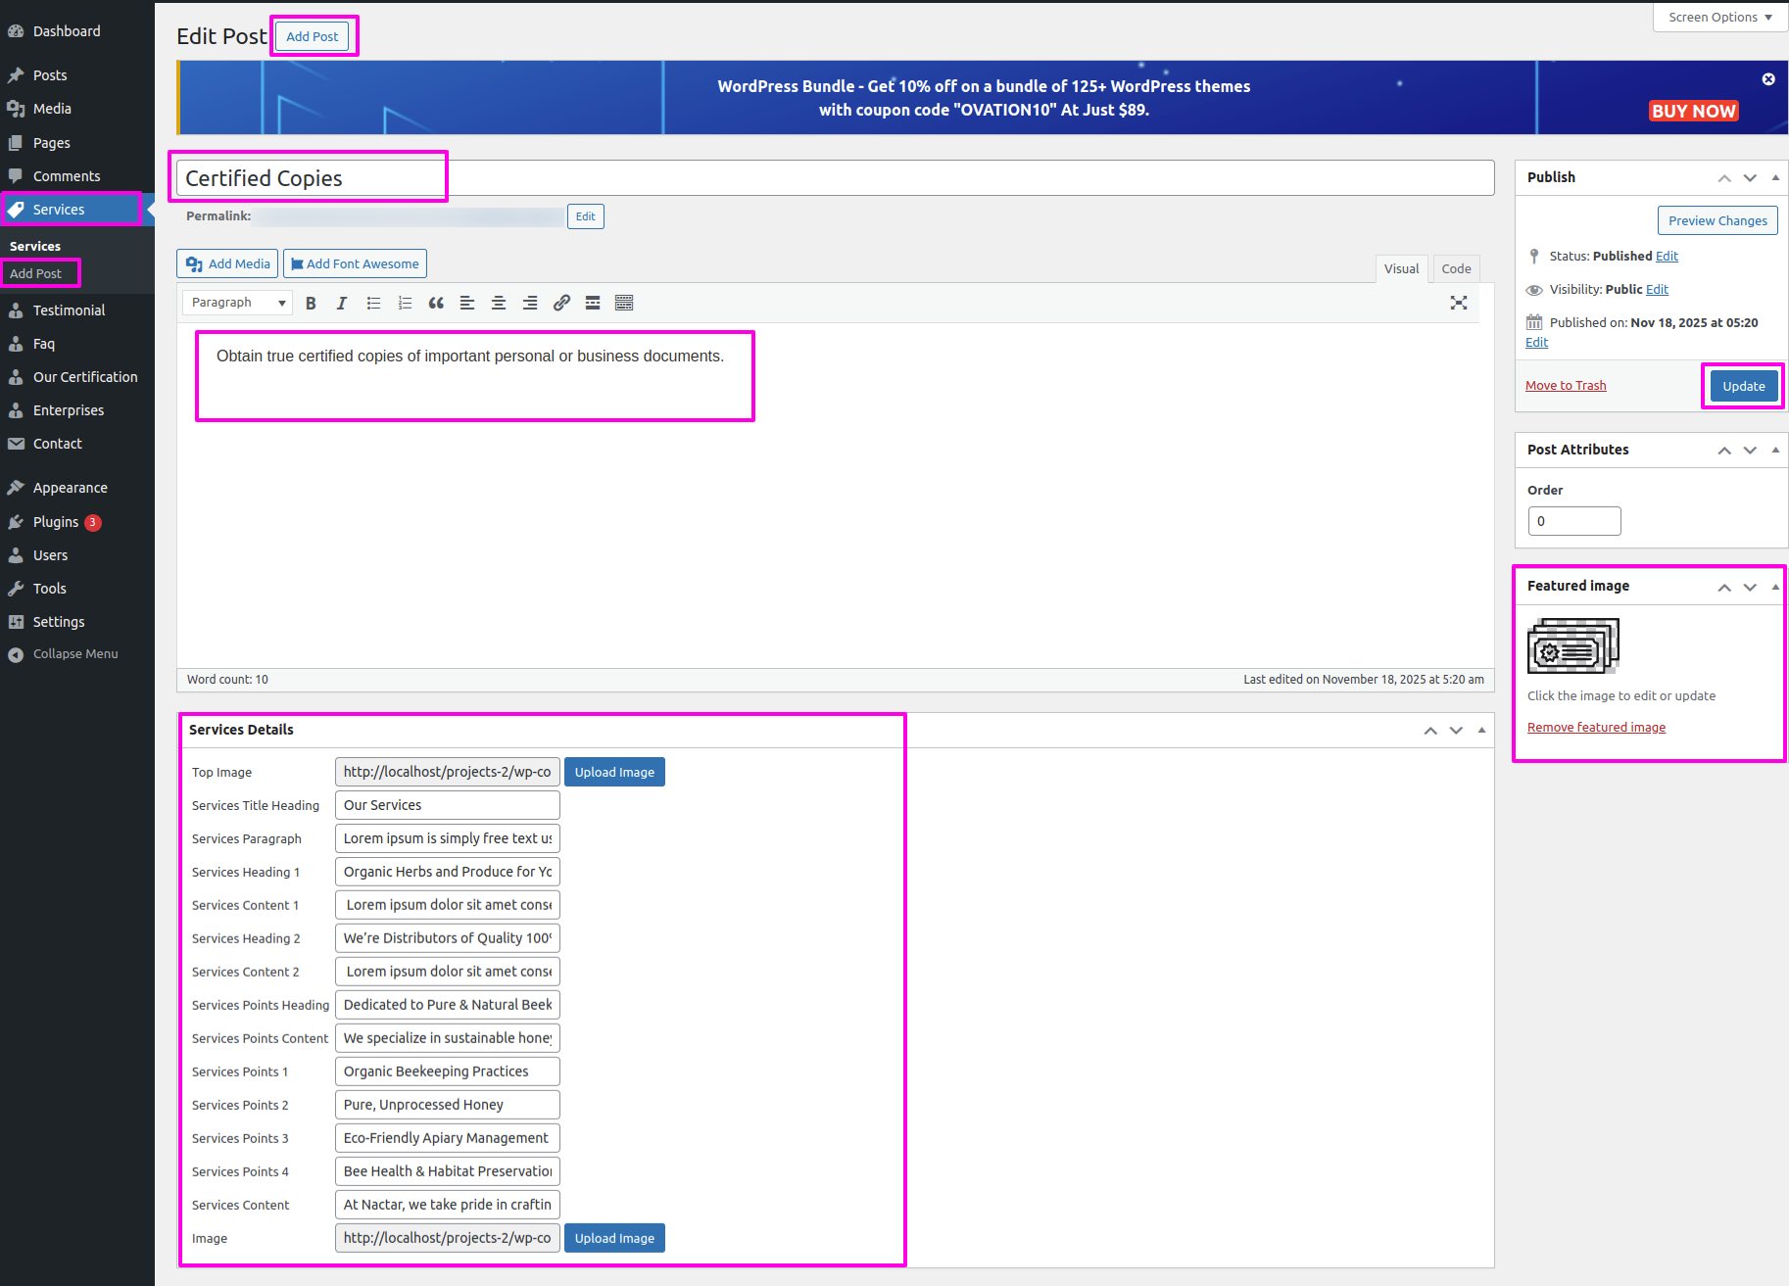The height and width of the screenshot is (1286, 1789).
Task: Center align the text
Action: click(x=499, y=304)
